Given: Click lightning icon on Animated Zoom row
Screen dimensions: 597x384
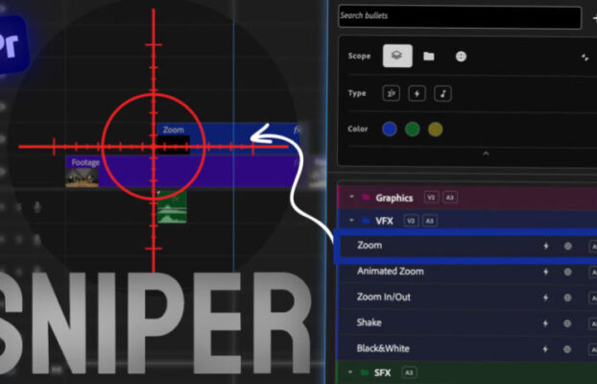Looking at the screenshot, I should [x=545, y=272].
